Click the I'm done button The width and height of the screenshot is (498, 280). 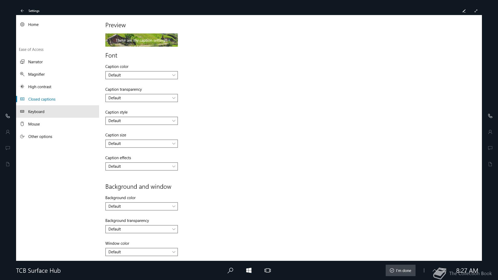pyautogui.click(x=400, y=270)
